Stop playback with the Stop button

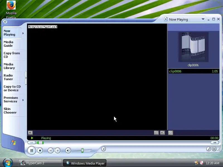click(40, 151)
